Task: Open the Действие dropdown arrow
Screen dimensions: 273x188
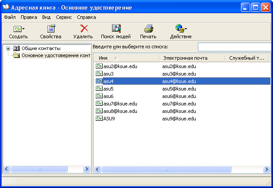Action: (x=186, y=29)
